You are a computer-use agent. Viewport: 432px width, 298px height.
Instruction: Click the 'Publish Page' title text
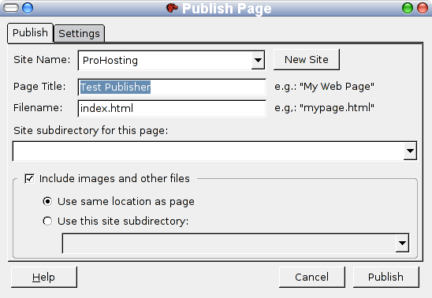click(227, 8)
